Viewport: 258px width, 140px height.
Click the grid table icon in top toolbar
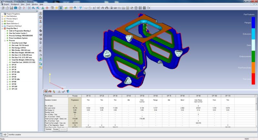[127, 8]
